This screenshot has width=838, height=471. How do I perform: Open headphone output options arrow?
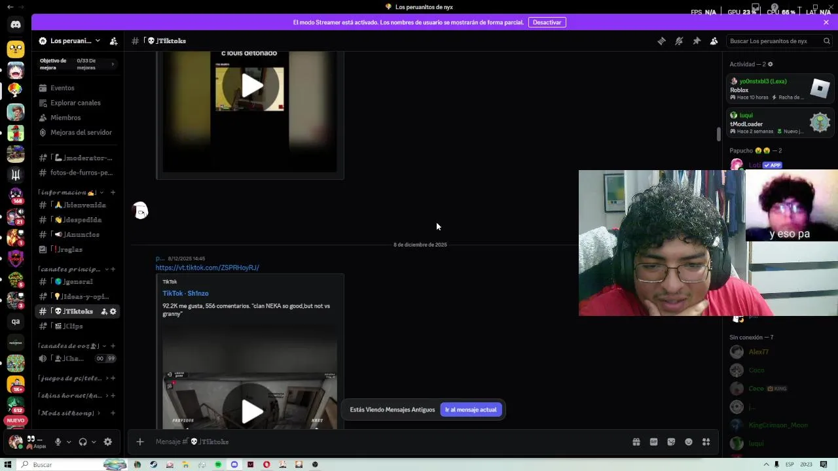point(94,442)
